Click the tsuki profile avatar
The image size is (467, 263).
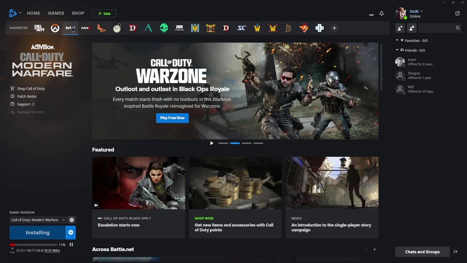tap(401, 14)
